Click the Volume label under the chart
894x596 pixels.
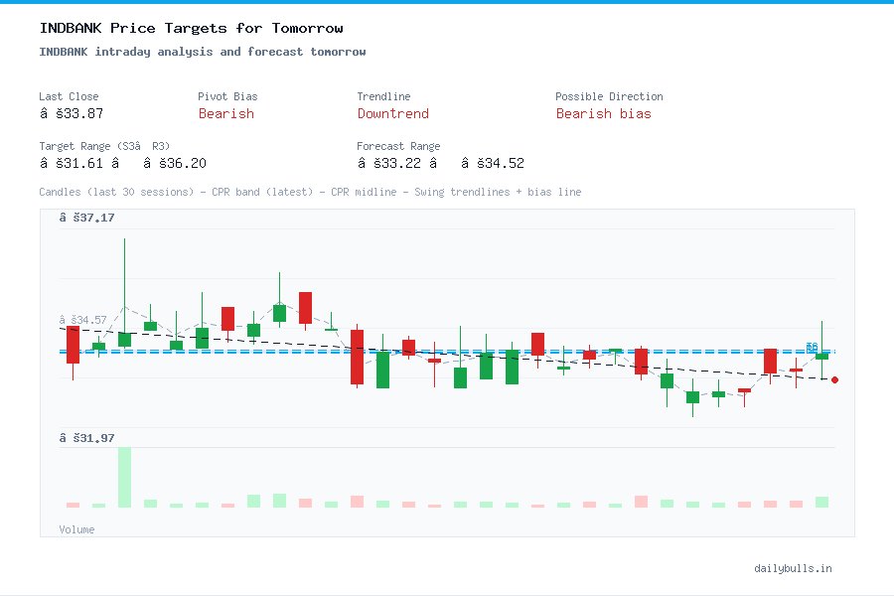click(76, 529)
